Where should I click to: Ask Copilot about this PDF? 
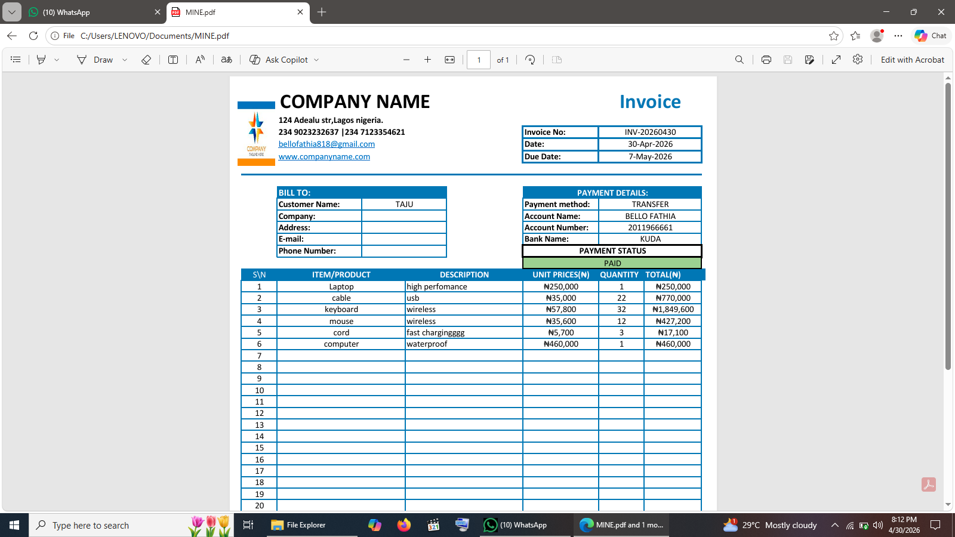coord(279,60)
